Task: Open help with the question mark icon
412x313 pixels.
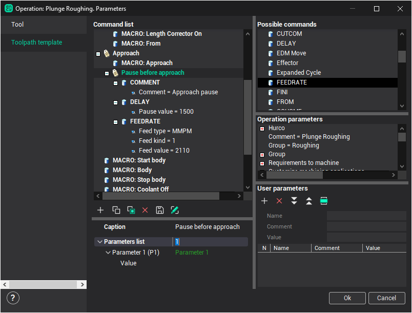Action: (x=14, y=298)
